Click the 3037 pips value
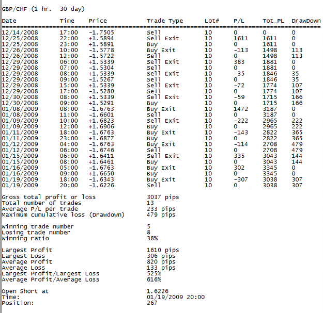The width and height of the screenshot is (323, 313). [x=163, y=197]
